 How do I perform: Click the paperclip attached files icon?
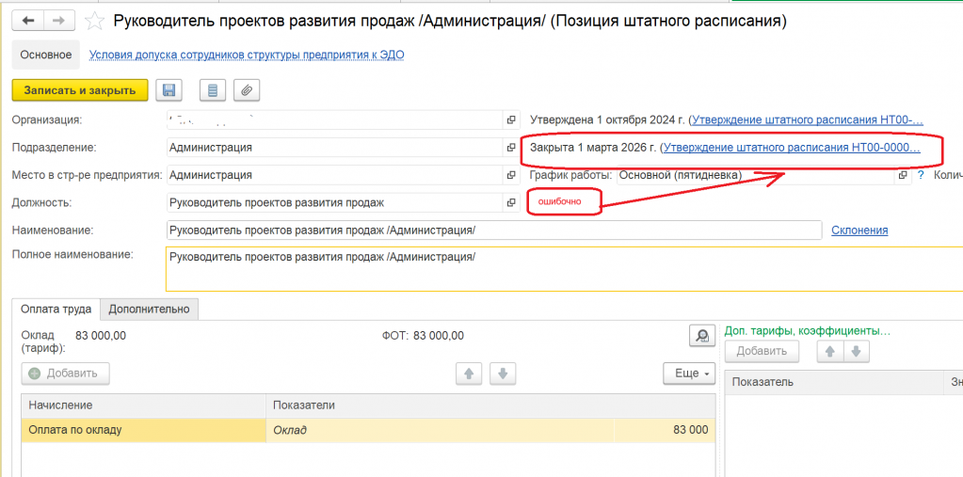pos(246,90)
